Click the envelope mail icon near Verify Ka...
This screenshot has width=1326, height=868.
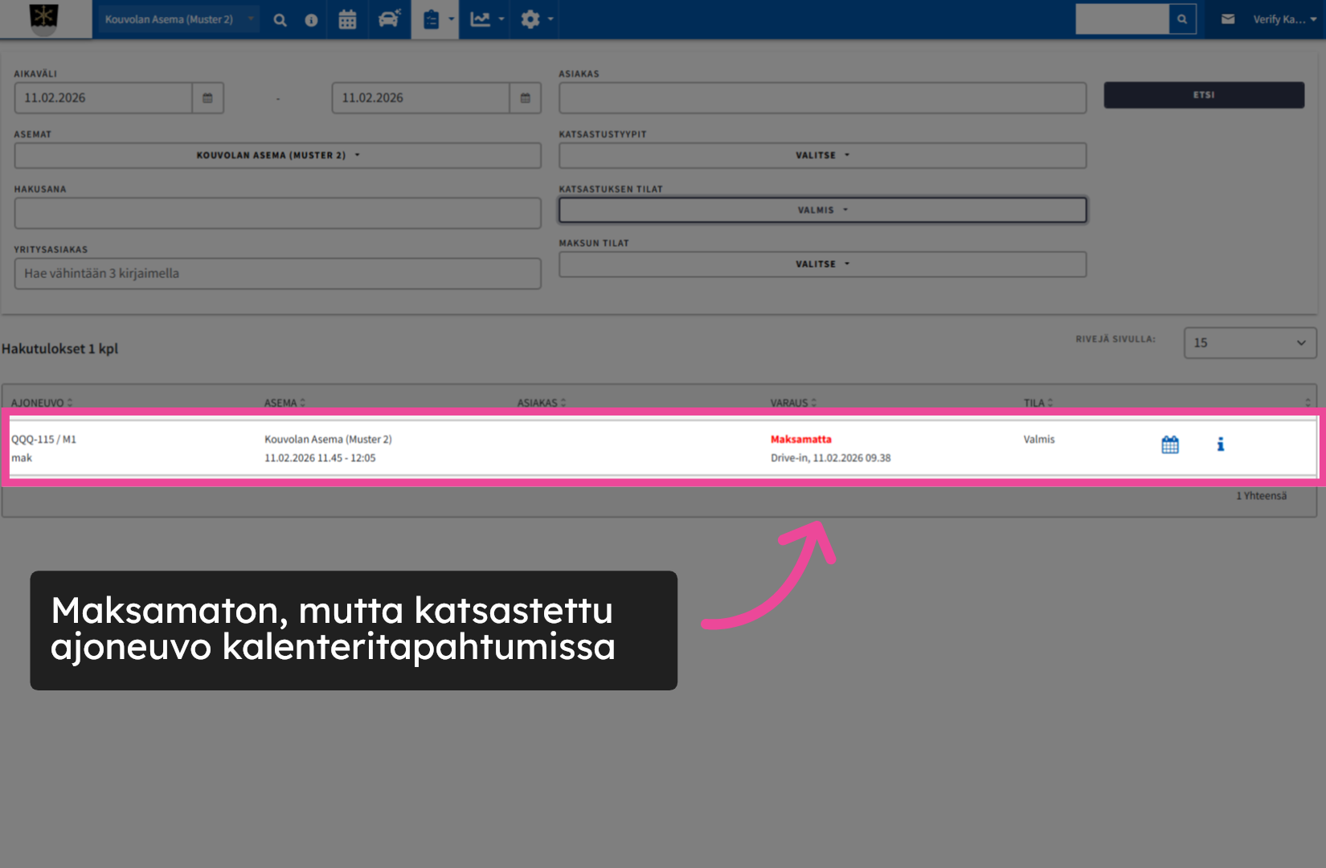click(1227, 18)
